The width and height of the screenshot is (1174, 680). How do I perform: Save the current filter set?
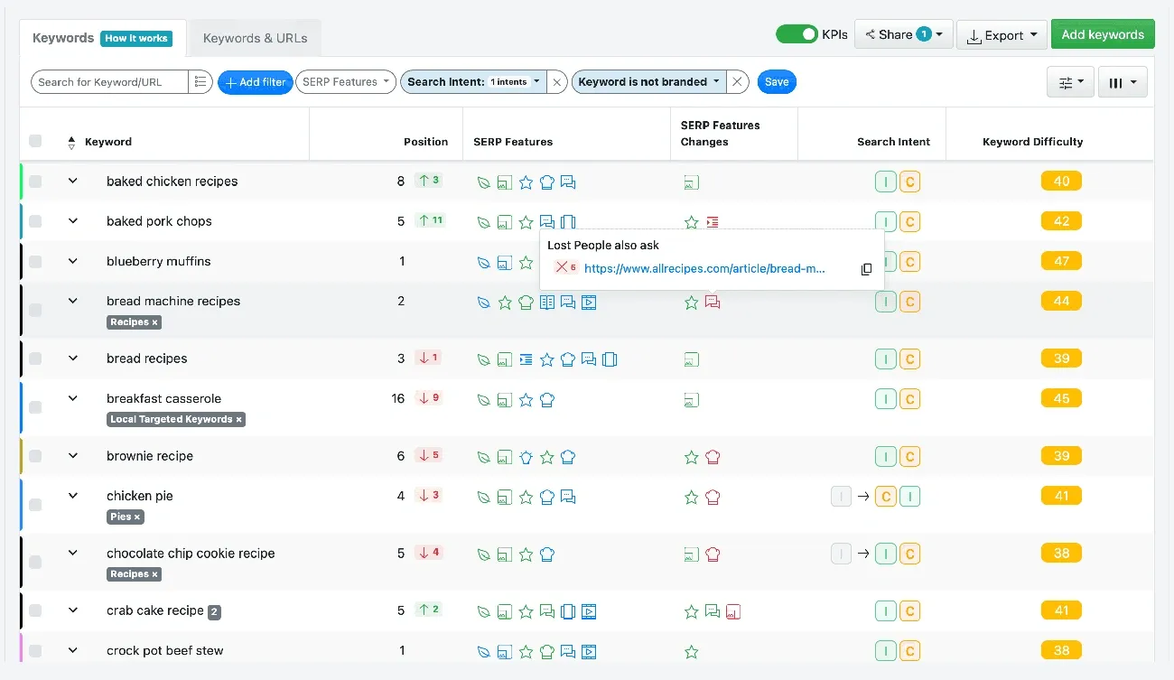(x=777, y=82)
